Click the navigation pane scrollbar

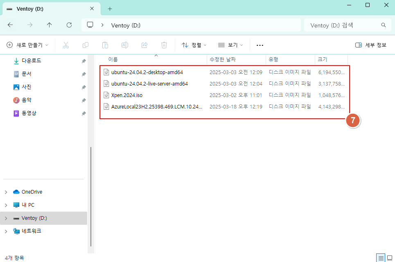pyautogui.click(x=91, y=196)
